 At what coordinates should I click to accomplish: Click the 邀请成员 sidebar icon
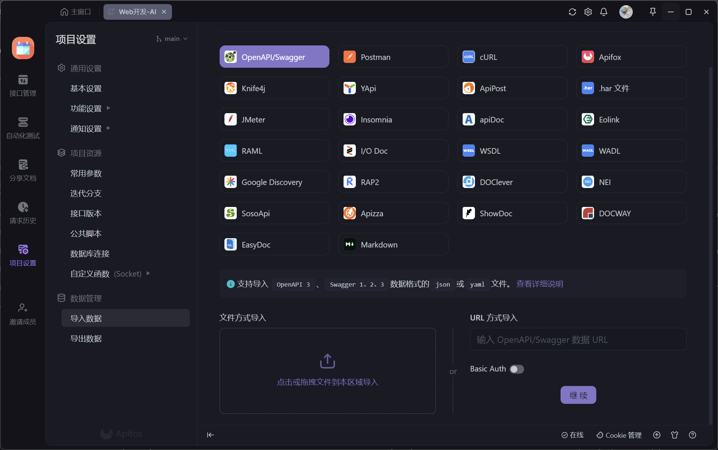(x=23, y=314)
